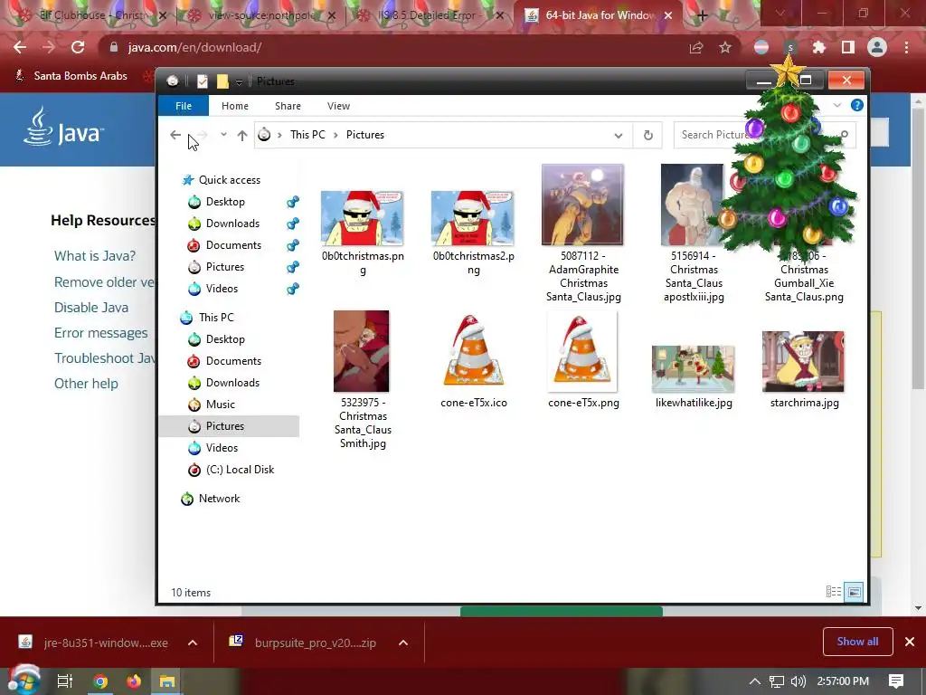This screenshot has height=695, width=926.
Task: Open the Error messages help link
Action: (101, 333)
